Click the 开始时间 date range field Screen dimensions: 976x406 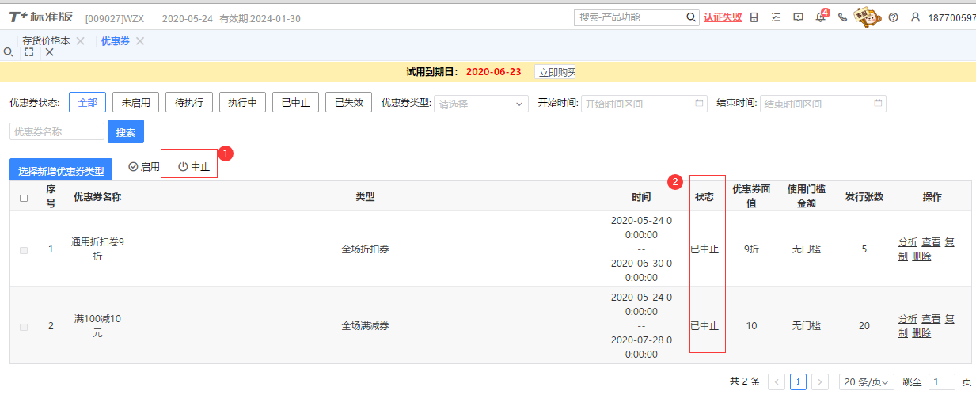click(644, 103)
